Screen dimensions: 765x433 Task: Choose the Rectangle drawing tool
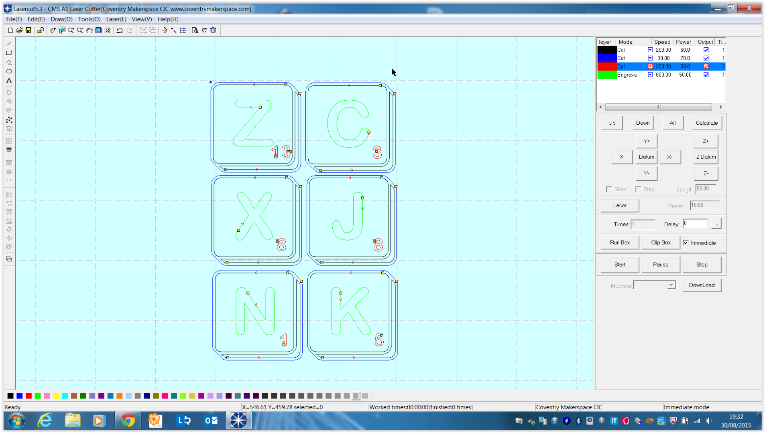(x=9, y=53)
